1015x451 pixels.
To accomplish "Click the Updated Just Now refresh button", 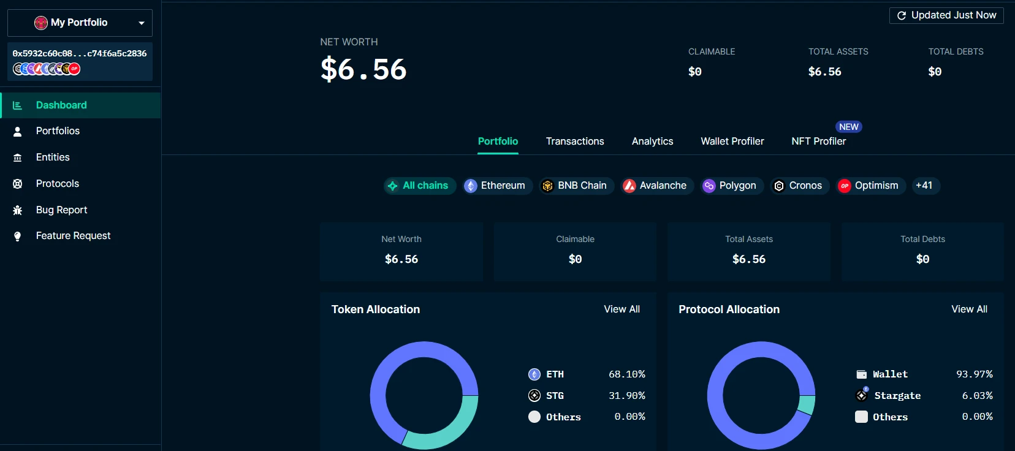I will (x=946, y=15).
